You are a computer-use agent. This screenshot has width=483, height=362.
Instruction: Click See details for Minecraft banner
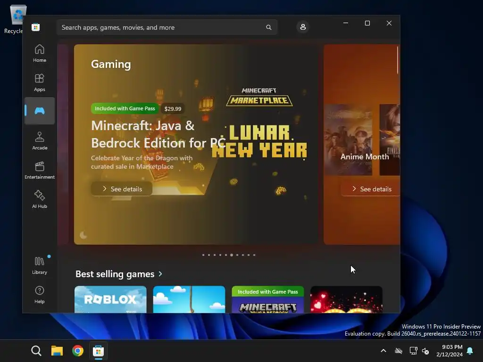pyautogui.click(x=122, y=189)
